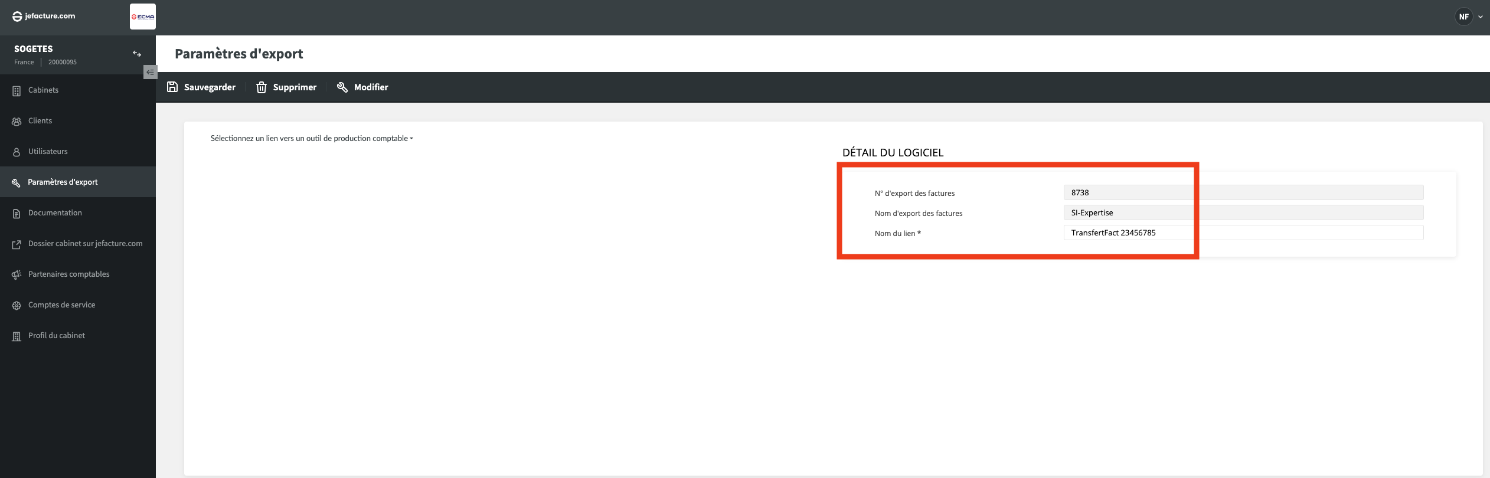This screenshot has height=478, width=1490.
Task: Click the Supprimer trash icon
Action: click(262, 87)
